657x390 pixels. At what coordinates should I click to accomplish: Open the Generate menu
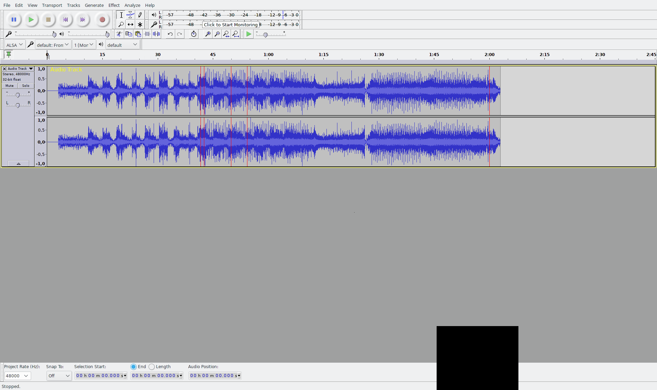94,5
